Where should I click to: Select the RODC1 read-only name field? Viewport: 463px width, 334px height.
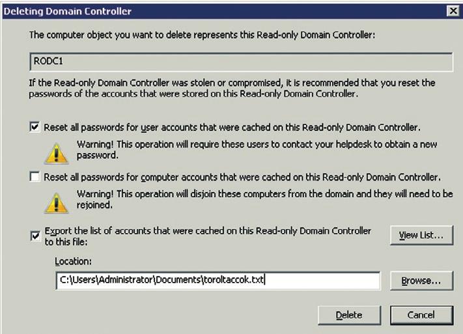[241, 62]
